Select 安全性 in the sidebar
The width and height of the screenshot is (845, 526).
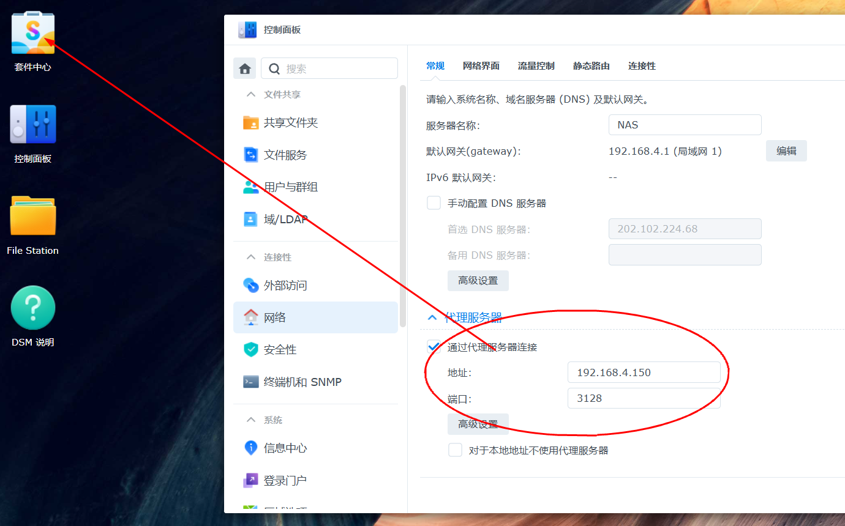(x=315, y=349)
